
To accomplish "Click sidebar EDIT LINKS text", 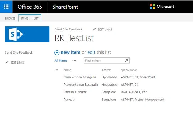I will click(17, 63).
